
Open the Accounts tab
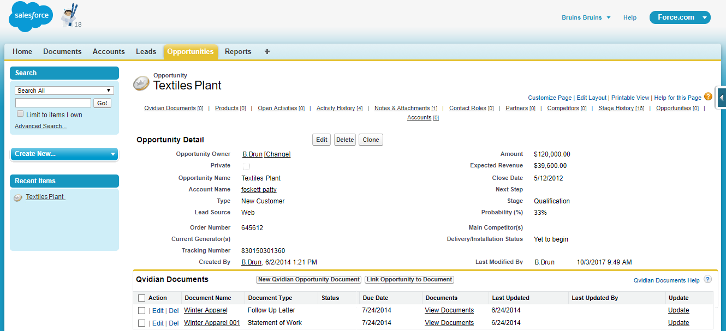109,52
